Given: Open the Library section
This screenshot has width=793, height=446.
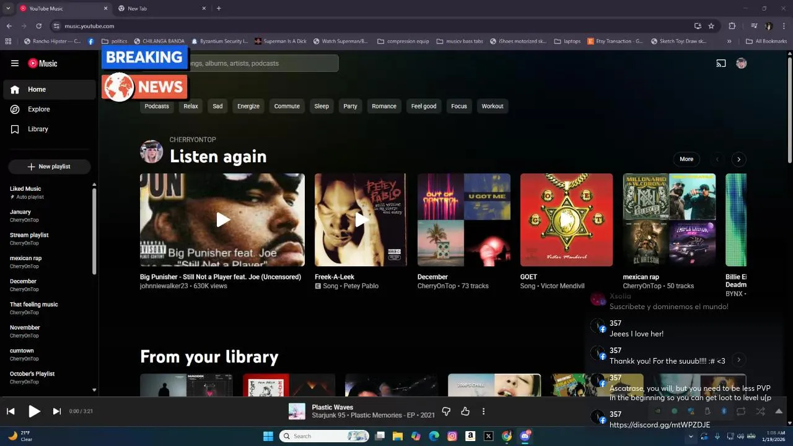Looking at the screenshot, I should tap(50, 129).
